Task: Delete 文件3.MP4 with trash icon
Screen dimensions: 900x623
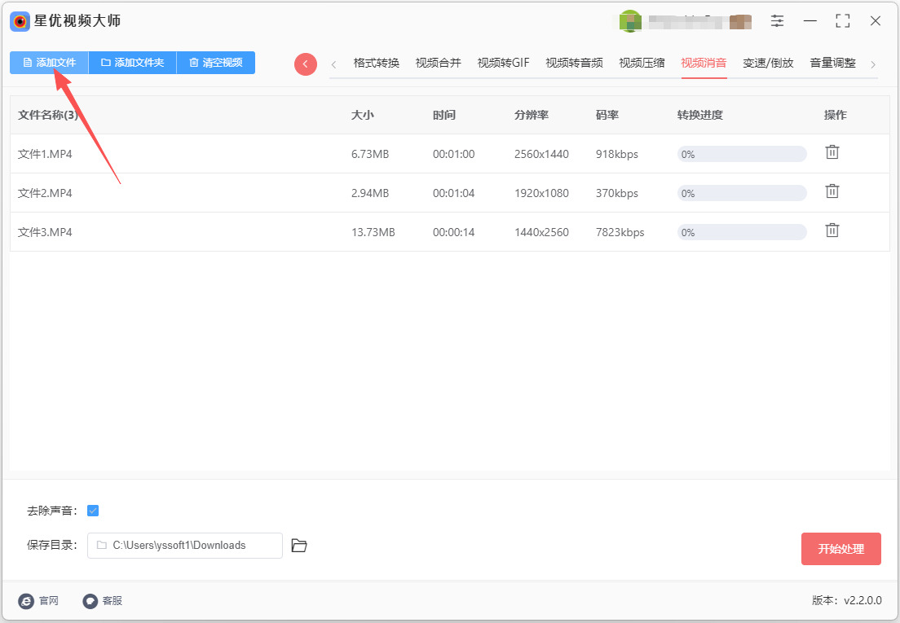Action: pos(832,230)
